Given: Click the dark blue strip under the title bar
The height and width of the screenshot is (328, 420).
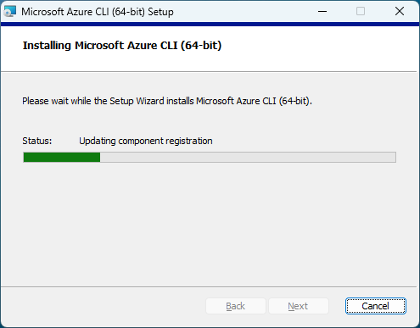Looking at the screenshot, I should pyautogui.click(x=210, y=25).
